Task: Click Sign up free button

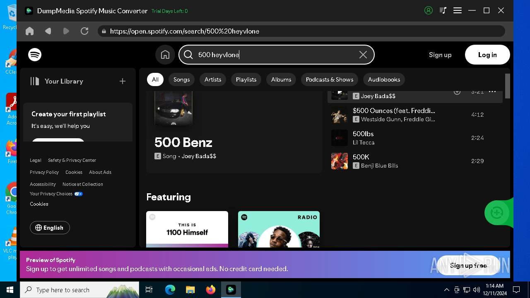Action: pyautogui.click(x=468, y=265)
